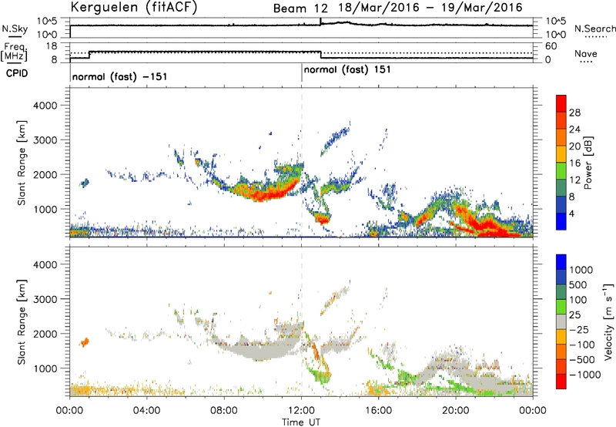Click the '08:00' time tick label

[224, 411]
